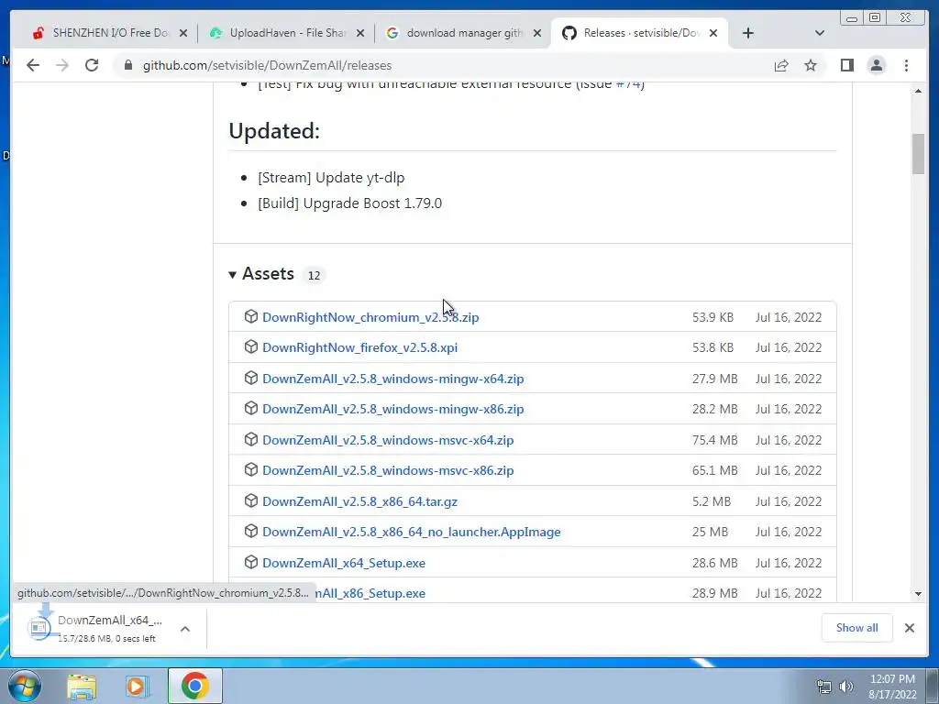Open the Windows Start menu

click(x=25, y=686)
